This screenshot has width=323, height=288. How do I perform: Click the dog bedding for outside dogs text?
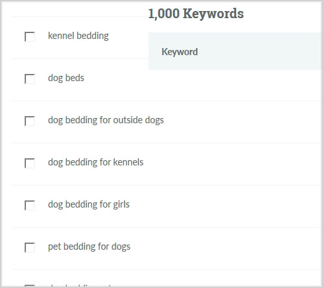pos(106,120)
